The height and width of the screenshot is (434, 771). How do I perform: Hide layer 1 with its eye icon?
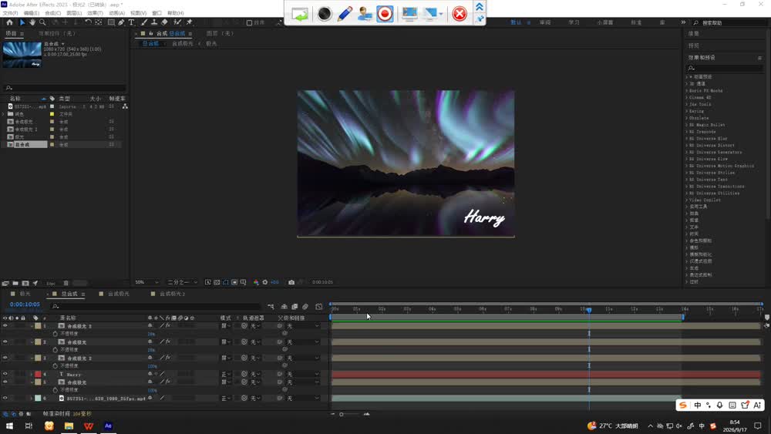coord(5,326)
